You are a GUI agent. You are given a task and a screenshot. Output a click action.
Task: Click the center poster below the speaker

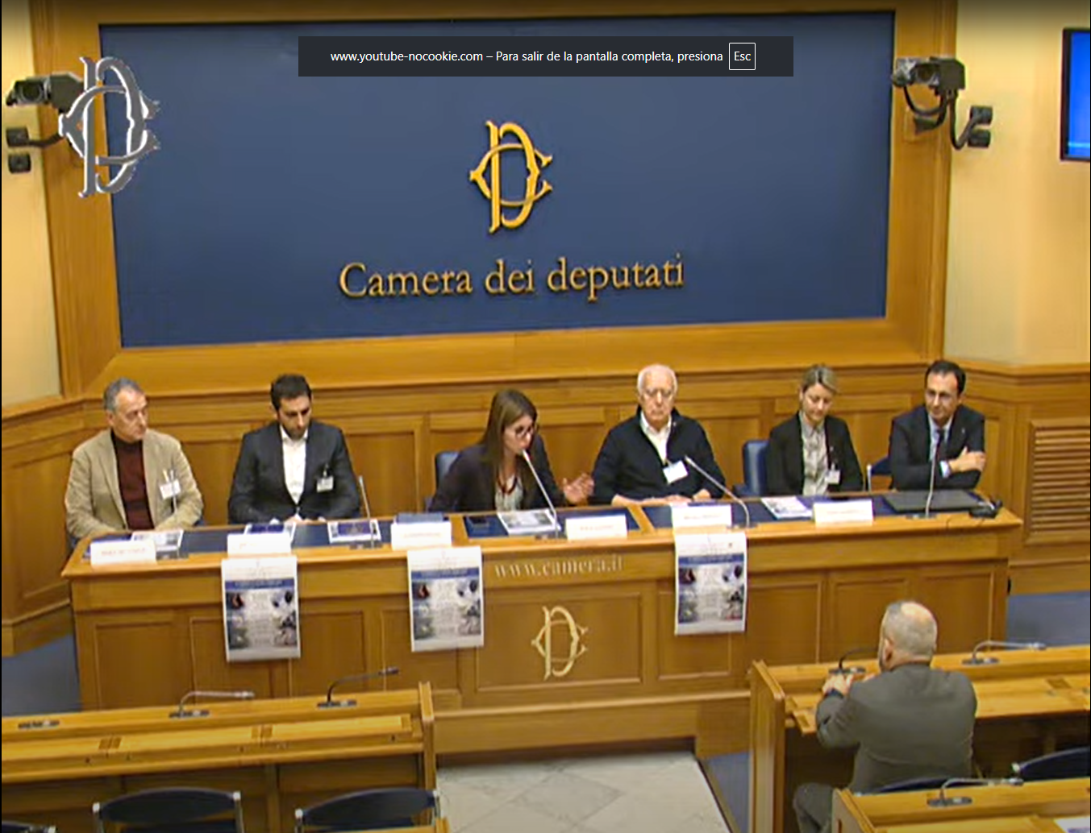(x=446, y=600)
